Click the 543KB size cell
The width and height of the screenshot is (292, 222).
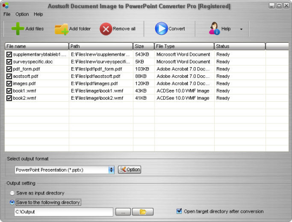(142, 55)
